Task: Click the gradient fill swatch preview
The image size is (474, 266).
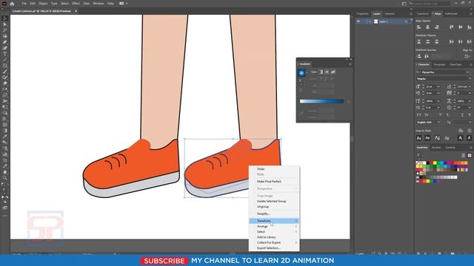Action: 301,72
